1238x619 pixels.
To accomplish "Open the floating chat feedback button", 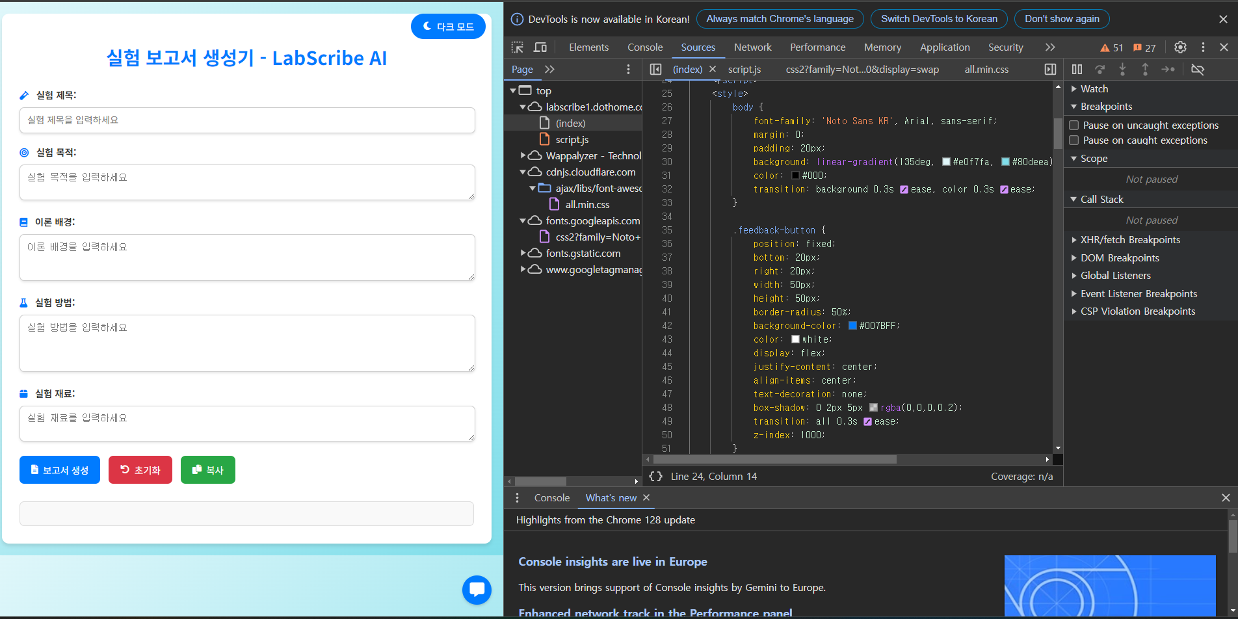I will [x=477, y=590].
